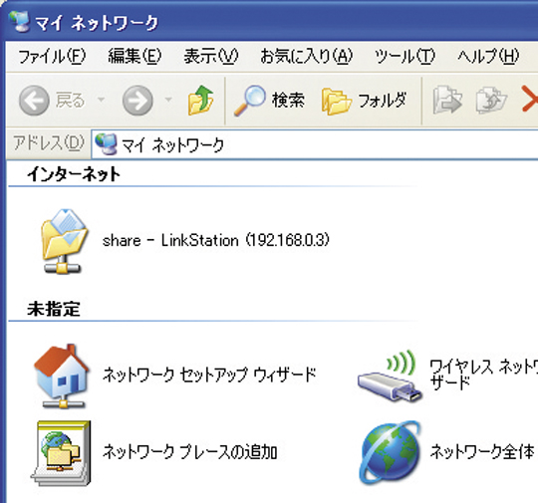Screen dimensions: 538x503
Task: Expand the Back button history dropdown arrow
Action: click(101, 100)
